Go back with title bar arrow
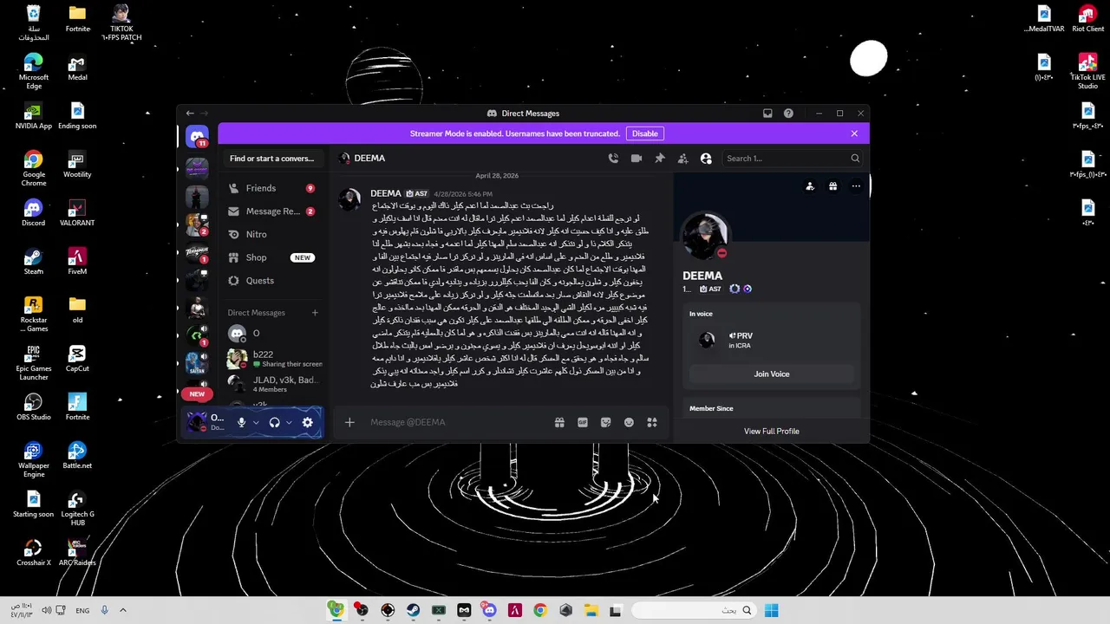 [x=190, y=114]
